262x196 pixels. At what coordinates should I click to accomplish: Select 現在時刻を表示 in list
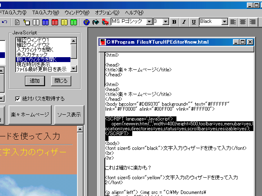[x=43, y=65]
